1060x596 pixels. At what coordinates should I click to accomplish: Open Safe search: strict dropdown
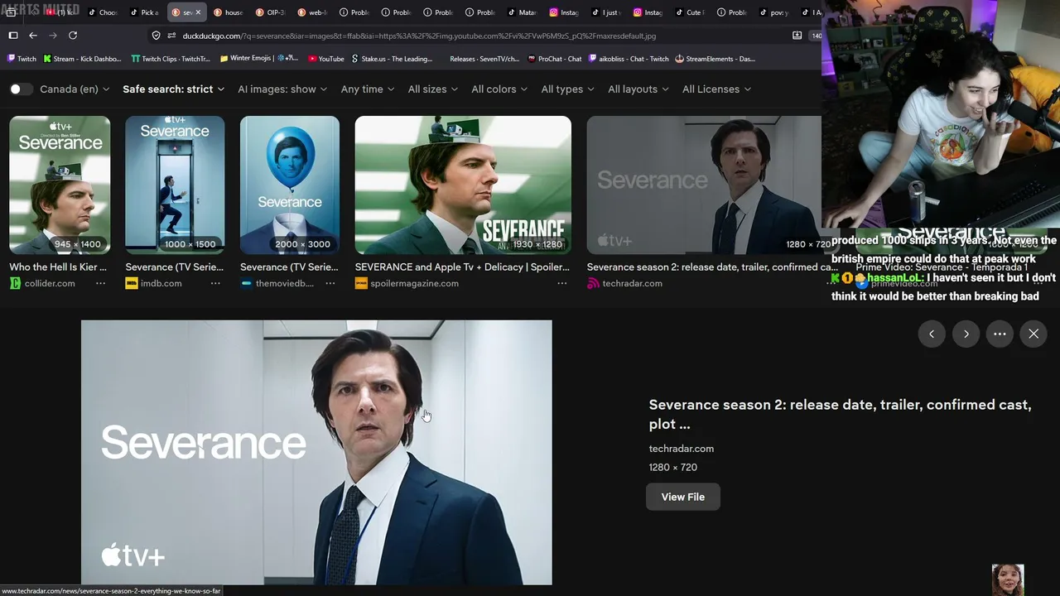click(x=174, y=89)
